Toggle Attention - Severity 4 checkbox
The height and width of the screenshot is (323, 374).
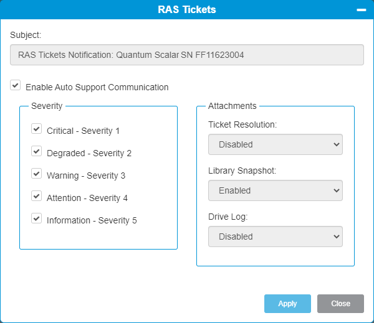(37, 196)
